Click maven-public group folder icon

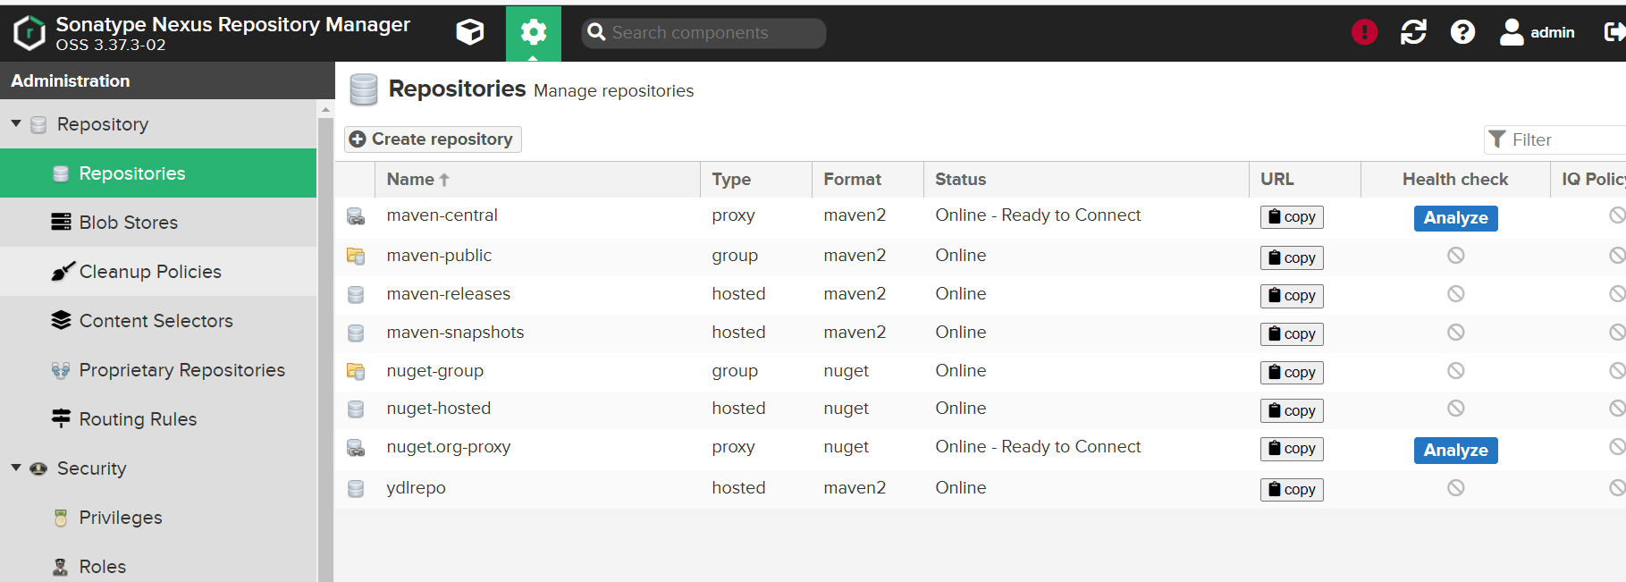tap(356, 257)
